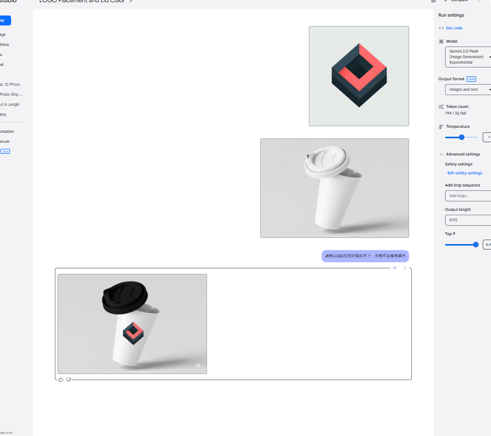Open Edit safety settings link

[464, 173]
